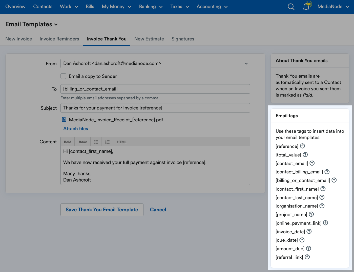Click into the To email field
Screen dimensions: 354x272
[x=155, y=89]
